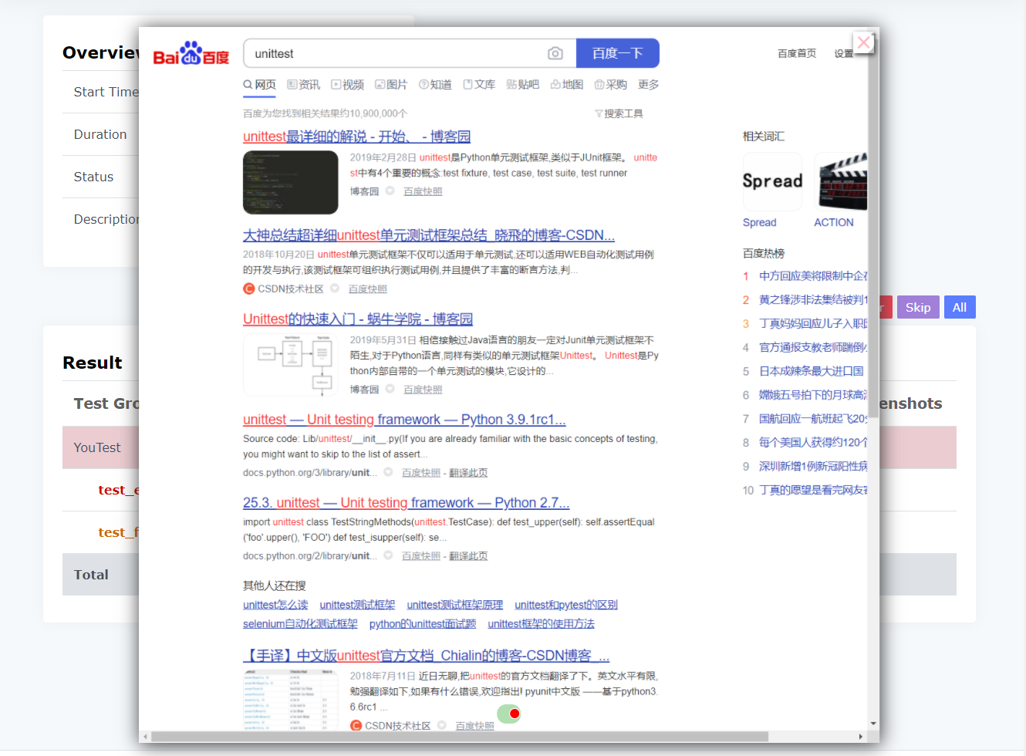Open the 采购 tab
The image size is (1026, 756).
coord(611,85)
